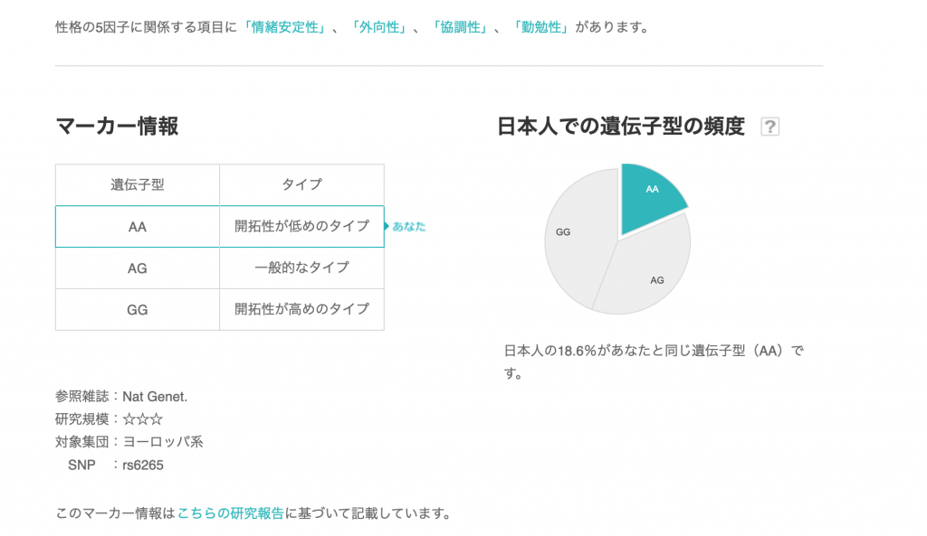Open the こちらの研究報告 link
Viewport: 927px width, 536px height.
(x=231, y=513)
